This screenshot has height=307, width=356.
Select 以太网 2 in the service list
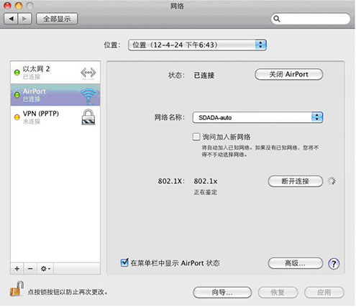pyautogui.click(x=55, y=73)
